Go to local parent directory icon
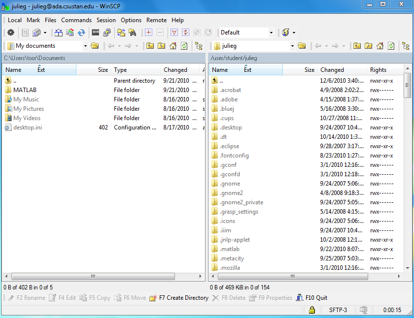Screen dimensions: 414x318 (150, 46)
